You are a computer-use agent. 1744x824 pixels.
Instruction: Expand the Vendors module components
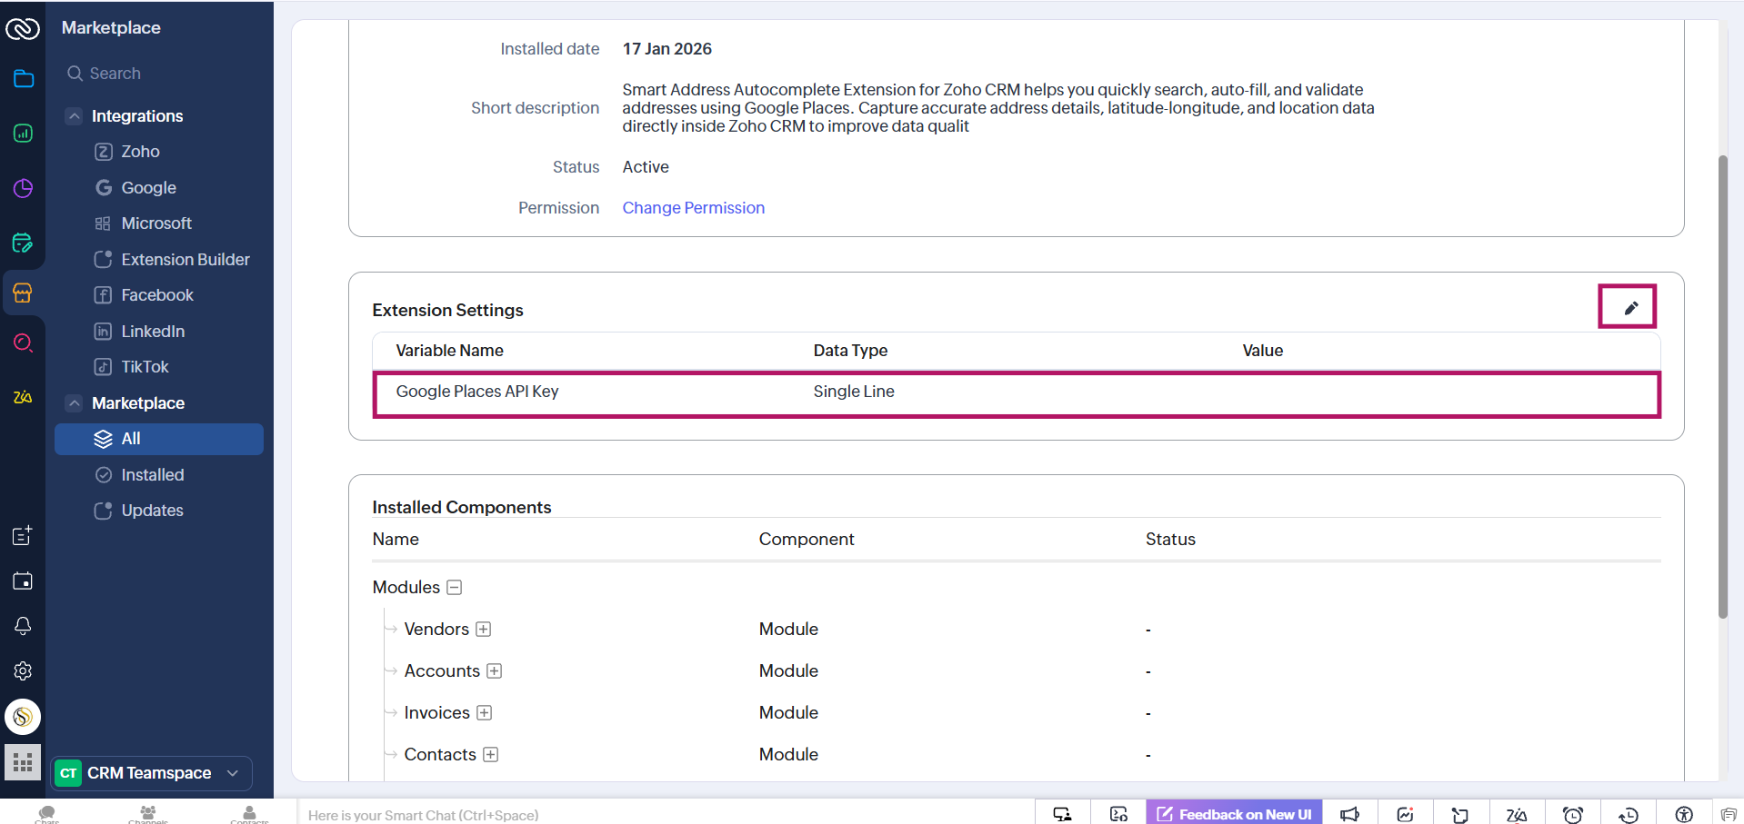(x=484, y=629)
